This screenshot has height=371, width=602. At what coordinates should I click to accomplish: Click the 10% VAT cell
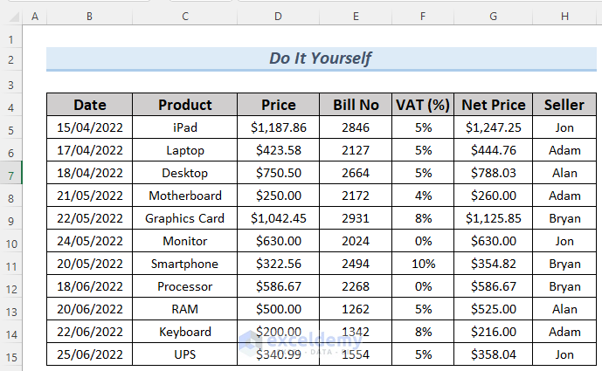[x=423, y=264]
